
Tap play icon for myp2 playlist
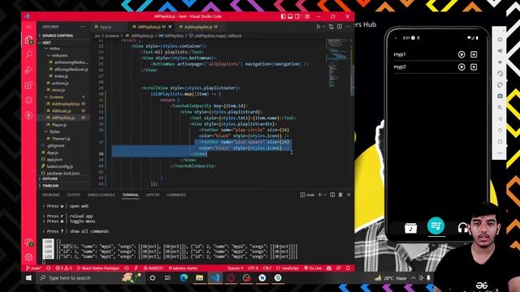(x=461, y=67)
